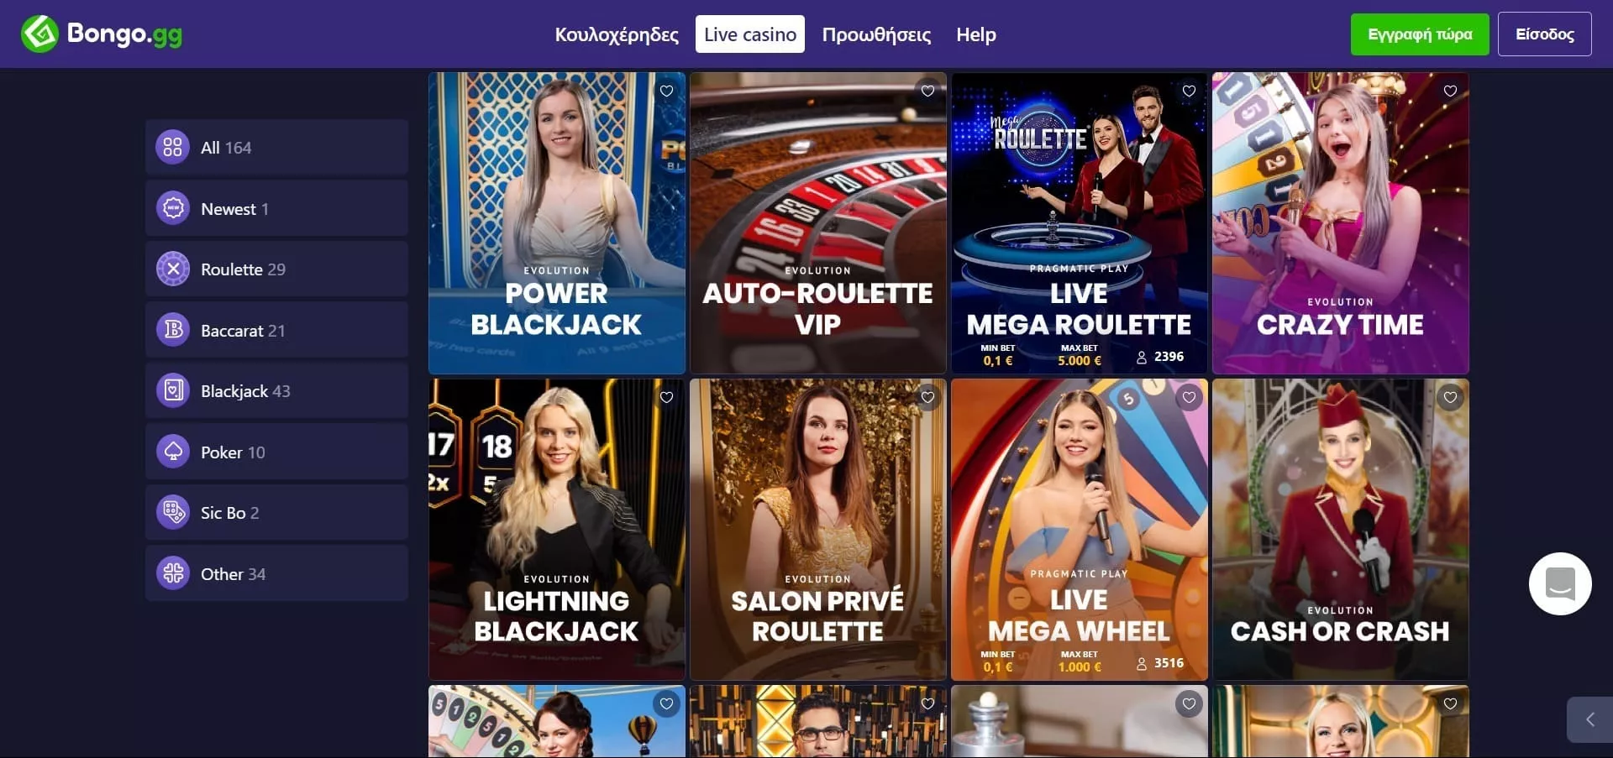The image size is (1613, 758).
Task: Open the Live Mega Wheel game thumbnail
Action: [x=1079, y=529]
